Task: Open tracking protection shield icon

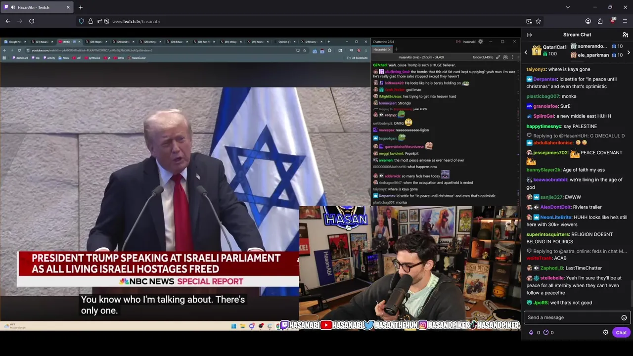Action: coord(82,21)
